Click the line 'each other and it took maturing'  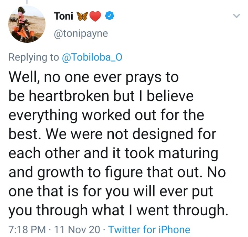coord(113,153)
